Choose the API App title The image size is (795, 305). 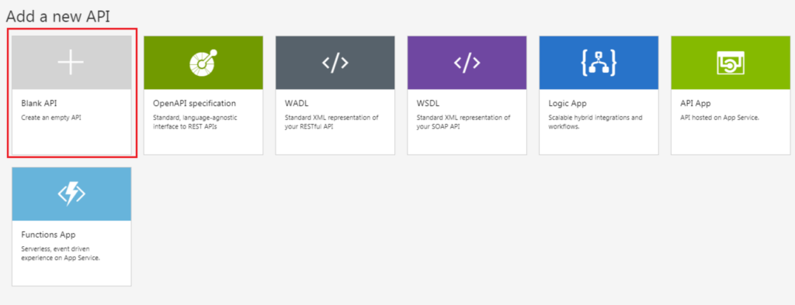pos(695,103)
